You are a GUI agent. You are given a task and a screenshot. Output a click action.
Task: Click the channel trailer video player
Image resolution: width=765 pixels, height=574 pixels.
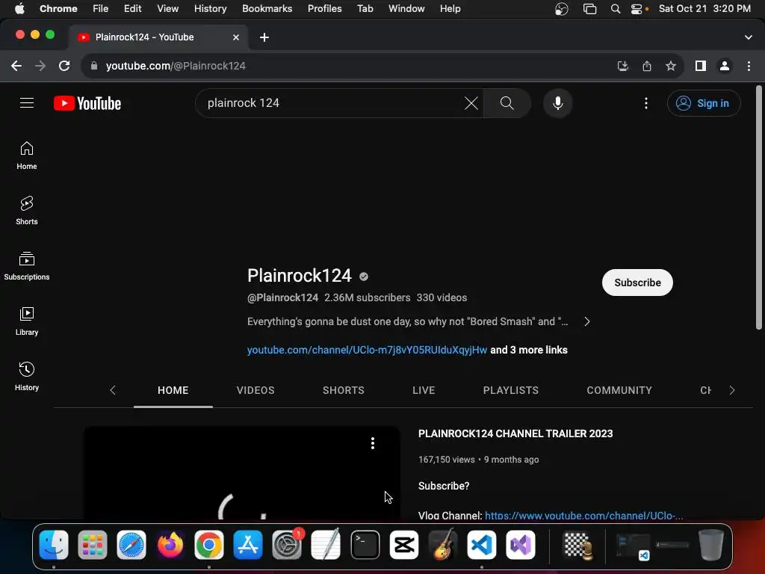(x=242, y=473)
